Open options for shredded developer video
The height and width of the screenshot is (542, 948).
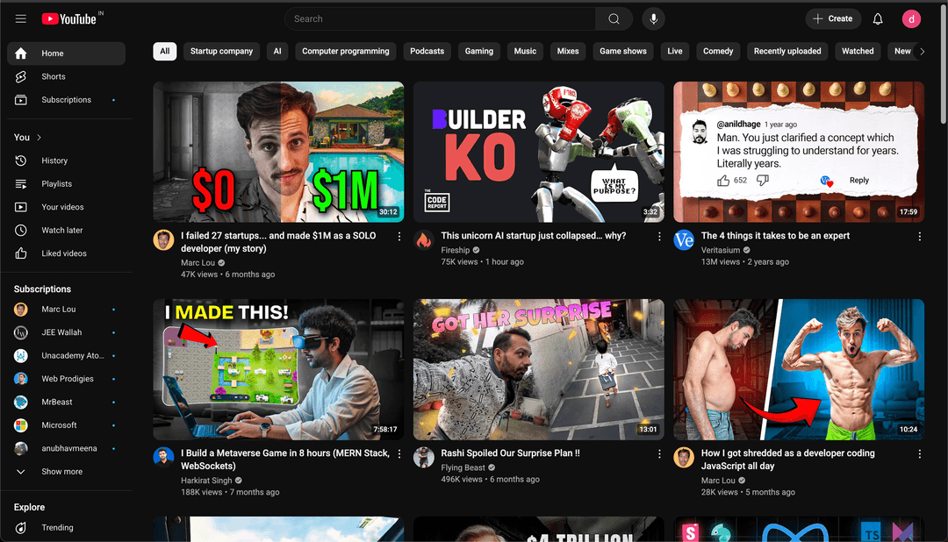(920, 454)
